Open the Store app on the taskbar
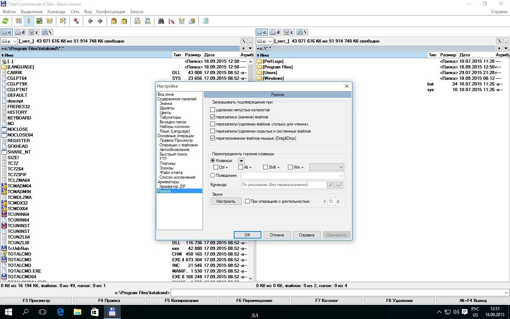The height and width of the screenshot is (319, 510). [95, 312]
